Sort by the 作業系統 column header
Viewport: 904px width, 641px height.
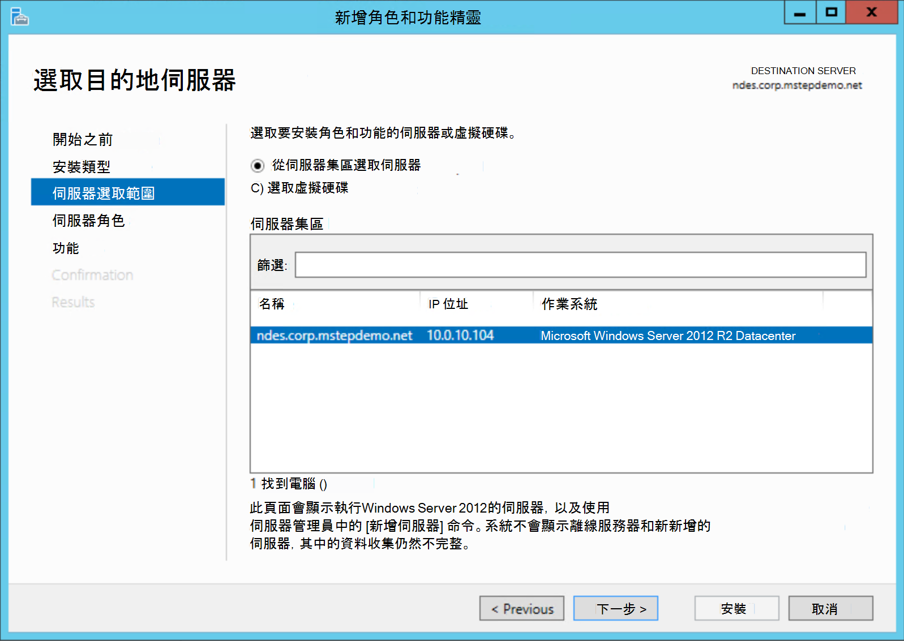(569, 304)
